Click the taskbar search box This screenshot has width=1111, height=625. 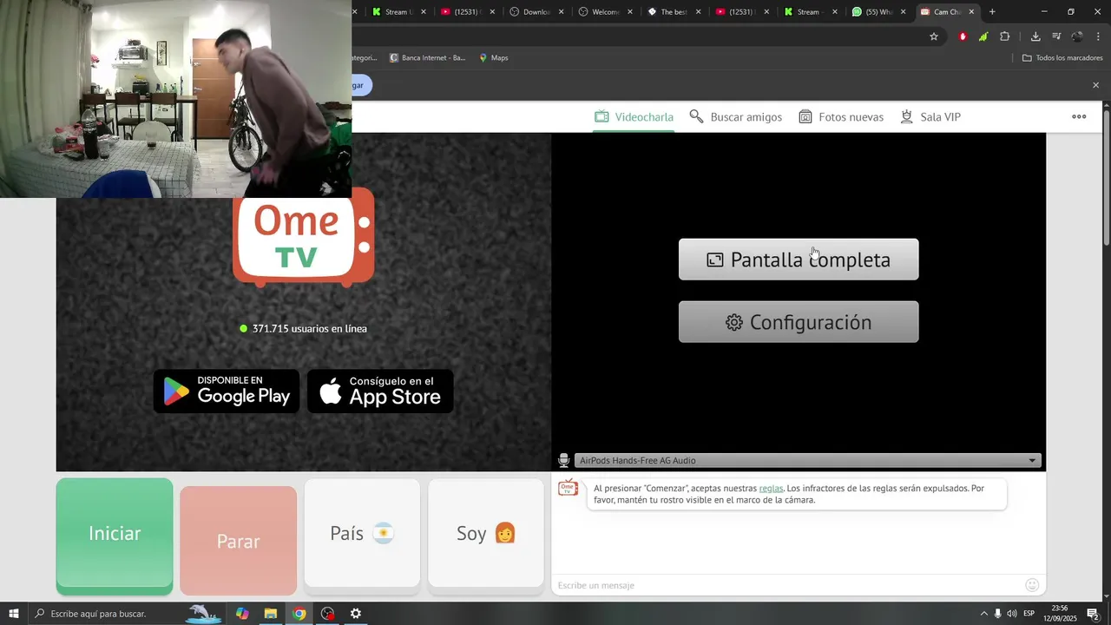click(x=128, y=614)
